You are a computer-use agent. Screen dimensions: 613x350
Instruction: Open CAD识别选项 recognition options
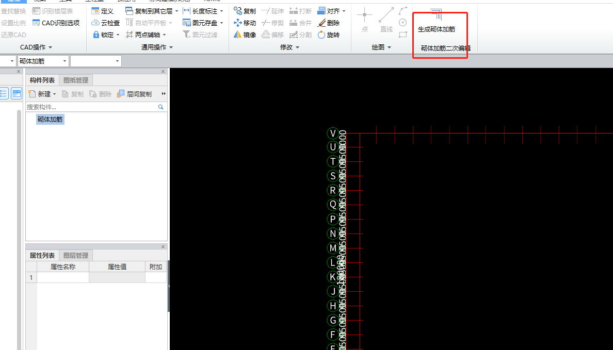tap(56, 23)
